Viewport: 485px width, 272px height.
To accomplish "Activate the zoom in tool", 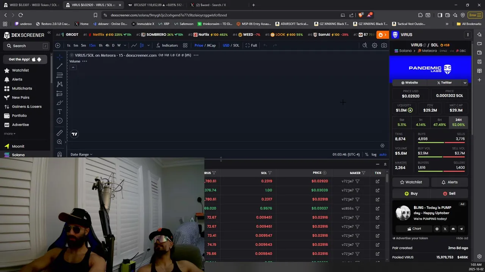I will [59, 142].
